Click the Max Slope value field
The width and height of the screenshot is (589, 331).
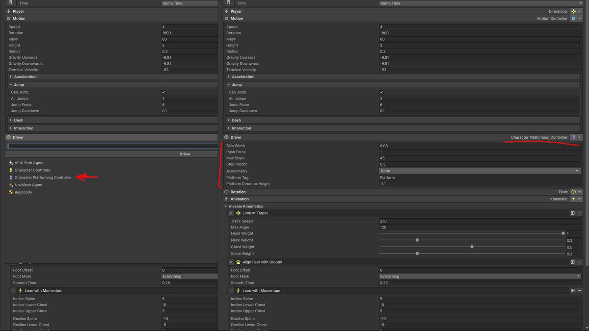481,158
